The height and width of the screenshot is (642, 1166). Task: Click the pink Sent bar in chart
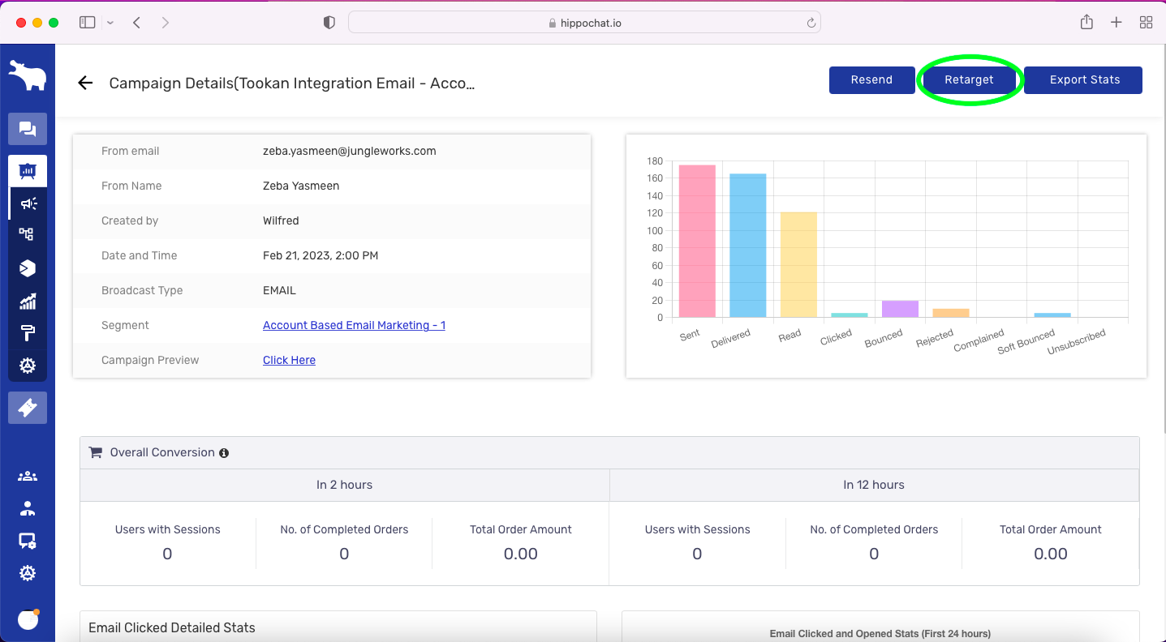[697, 241]
